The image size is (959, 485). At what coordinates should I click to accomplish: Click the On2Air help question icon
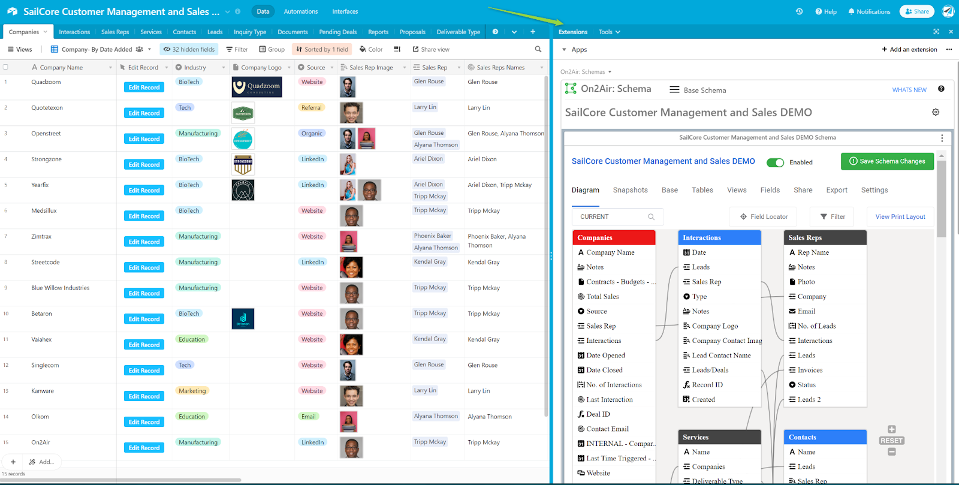coord(941,89)
